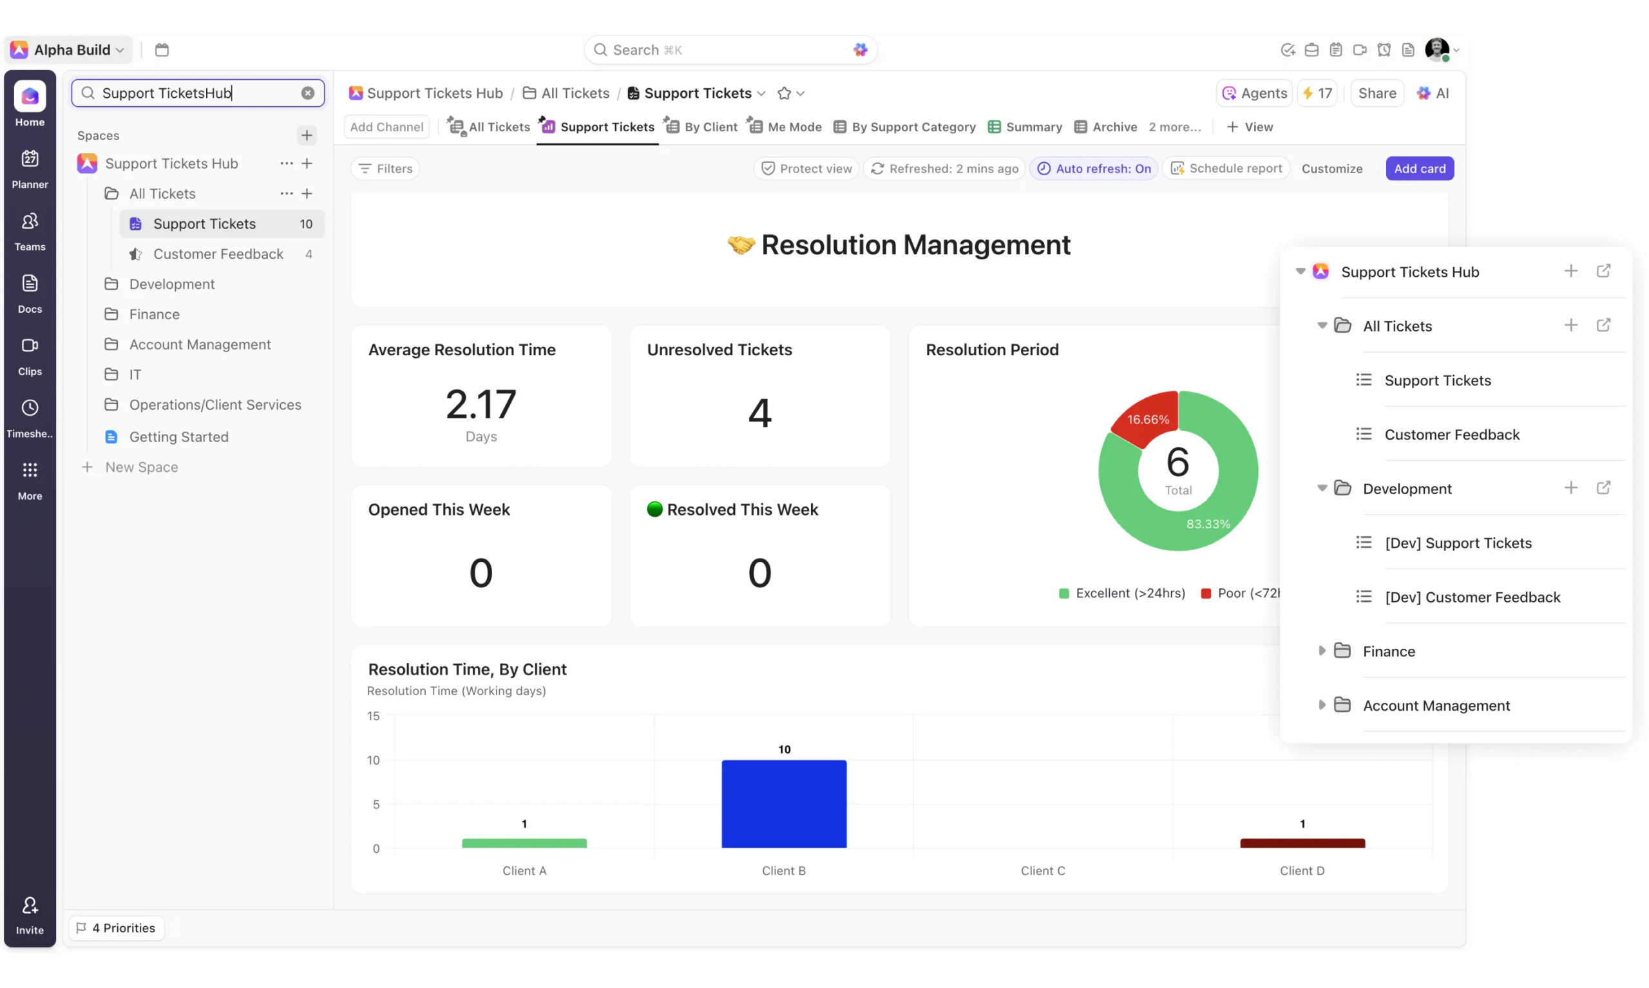Click the AI brain icon in search bar
The width and height of the screenshot is (1649, 988).
[860, 50]
